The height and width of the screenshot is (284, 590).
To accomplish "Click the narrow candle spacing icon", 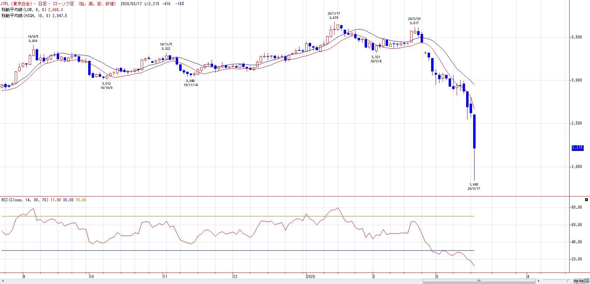I will pos(576,281).
